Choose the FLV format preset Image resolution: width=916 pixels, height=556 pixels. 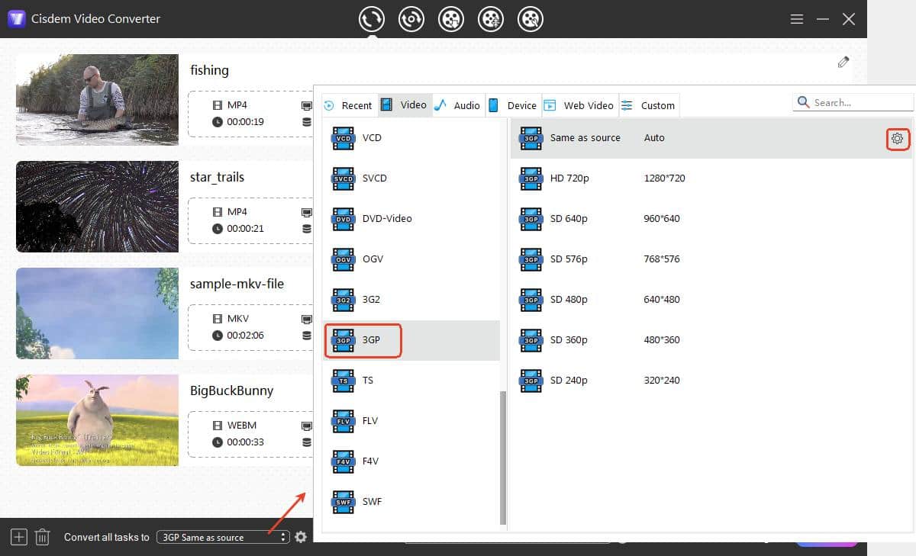[369, 420]
